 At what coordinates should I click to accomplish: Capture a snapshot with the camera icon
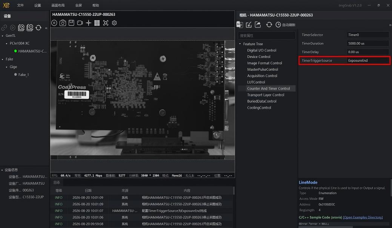(63, 23)
